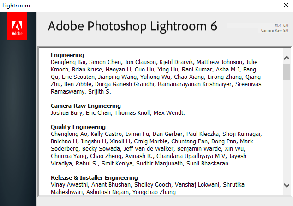Click the Lightroom window title text
Viewport: 293px width, 206px height.
click(x=17, y=6)
